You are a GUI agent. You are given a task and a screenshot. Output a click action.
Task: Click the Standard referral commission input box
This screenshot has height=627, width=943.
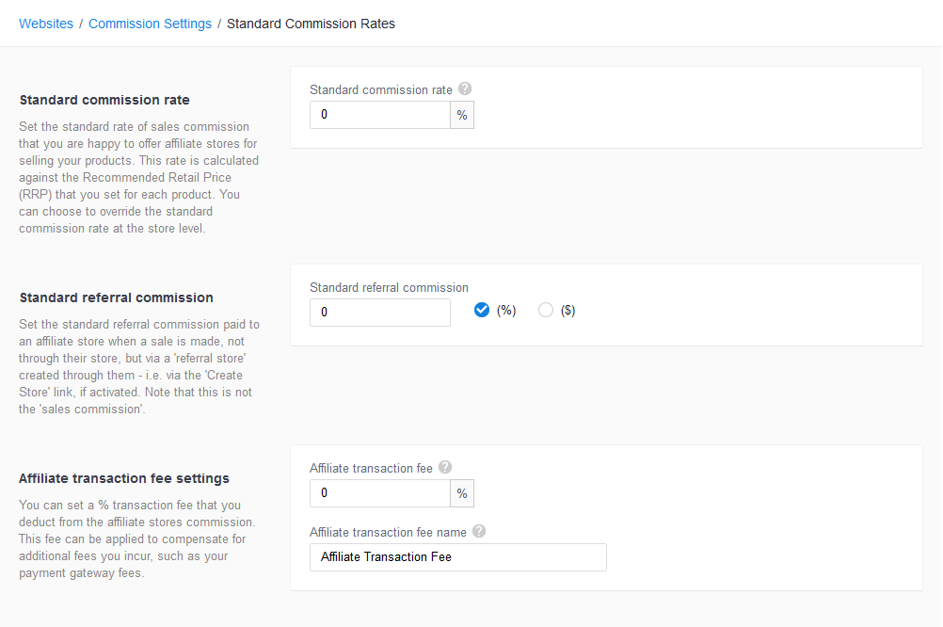coord(379,312)
